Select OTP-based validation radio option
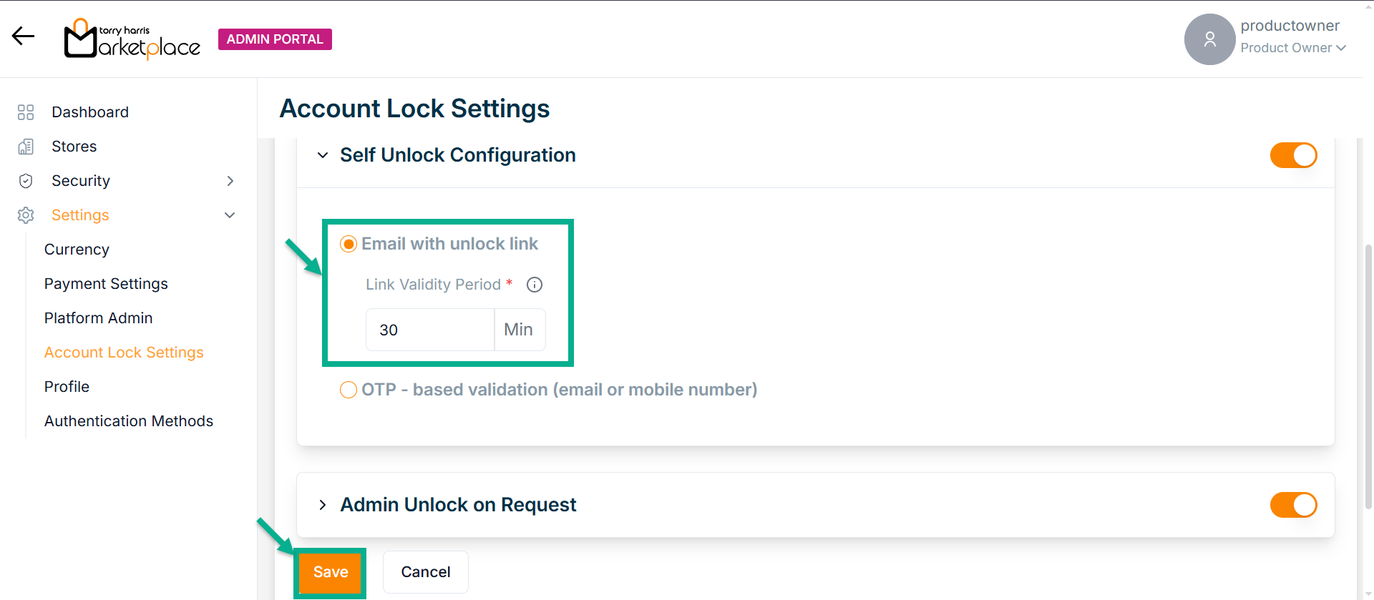 [x=349, y=390]
